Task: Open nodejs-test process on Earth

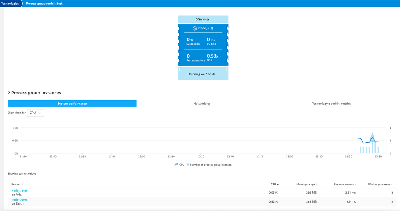Action: coord(19,199)
